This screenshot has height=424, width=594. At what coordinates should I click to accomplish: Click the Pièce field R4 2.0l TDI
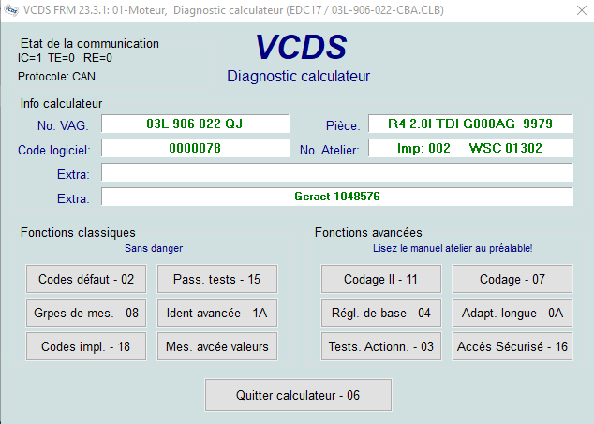point(470,124)
